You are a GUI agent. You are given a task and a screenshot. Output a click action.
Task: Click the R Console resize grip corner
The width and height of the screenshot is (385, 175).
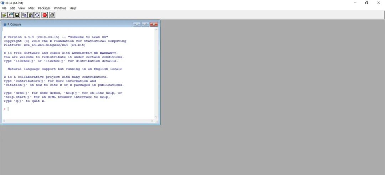[x=156, y=121]
